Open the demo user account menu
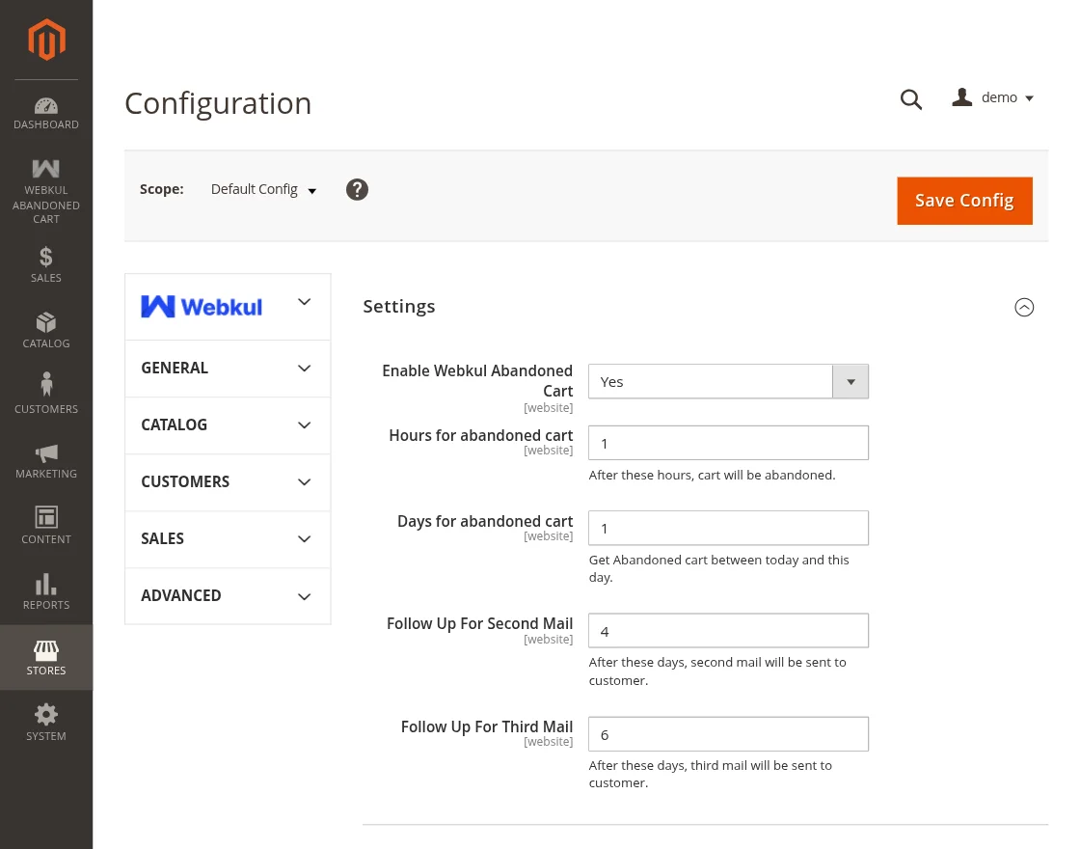 [992, 96]
